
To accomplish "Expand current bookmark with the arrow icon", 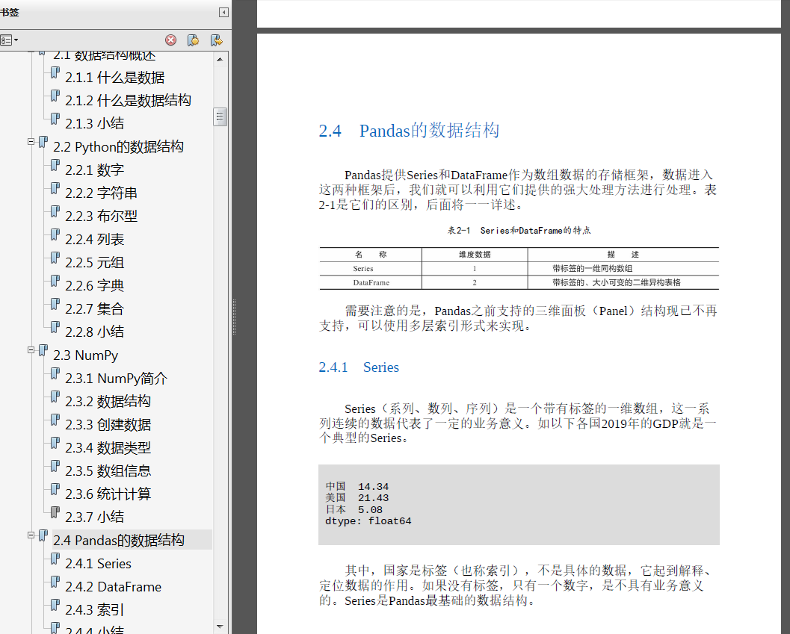I will click(x=216, y=40).
